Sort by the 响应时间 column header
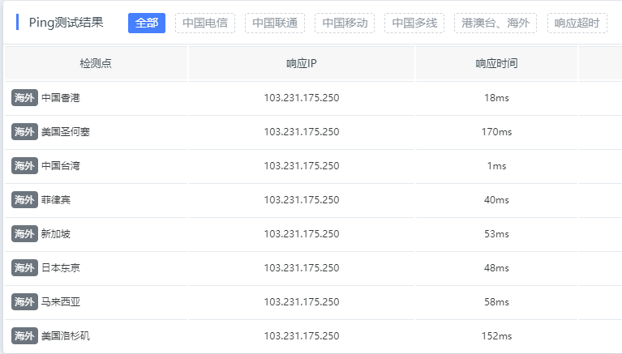 point(496,63)
